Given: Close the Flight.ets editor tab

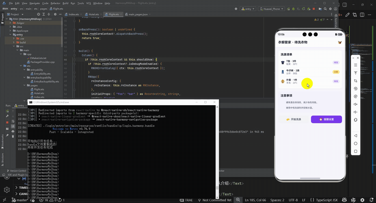Looking at the screenshot, I should (121, 14).
